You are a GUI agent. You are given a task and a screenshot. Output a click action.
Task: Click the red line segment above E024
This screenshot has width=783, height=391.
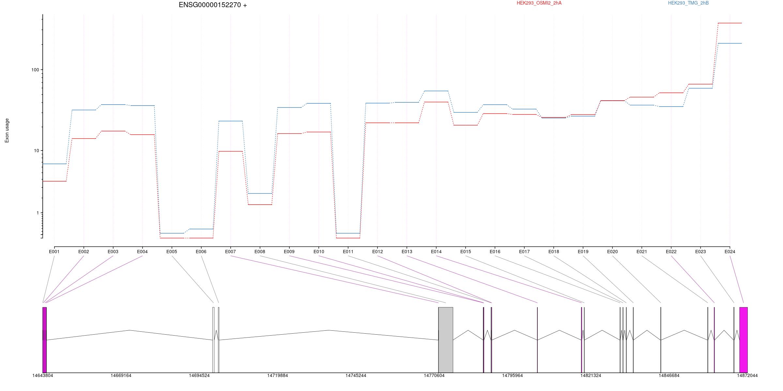click(730, 23)
